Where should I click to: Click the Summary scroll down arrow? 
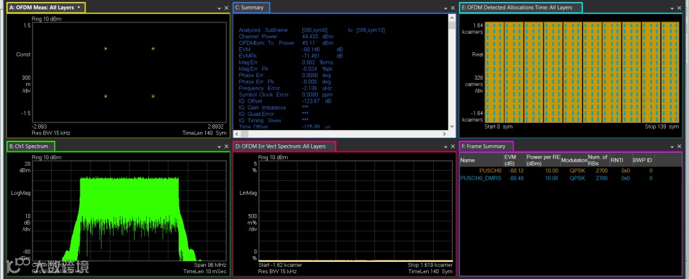[452, 126]
